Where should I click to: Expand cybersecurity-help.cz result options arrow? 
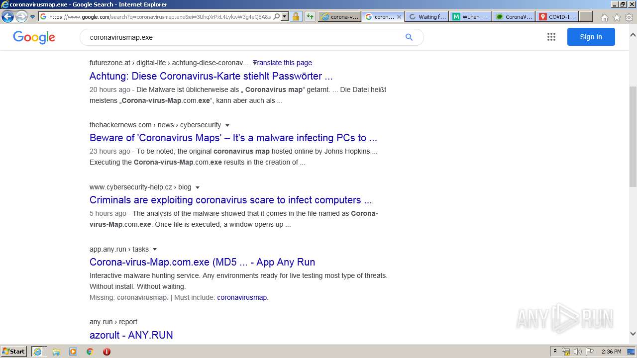[x=198, y=187]
